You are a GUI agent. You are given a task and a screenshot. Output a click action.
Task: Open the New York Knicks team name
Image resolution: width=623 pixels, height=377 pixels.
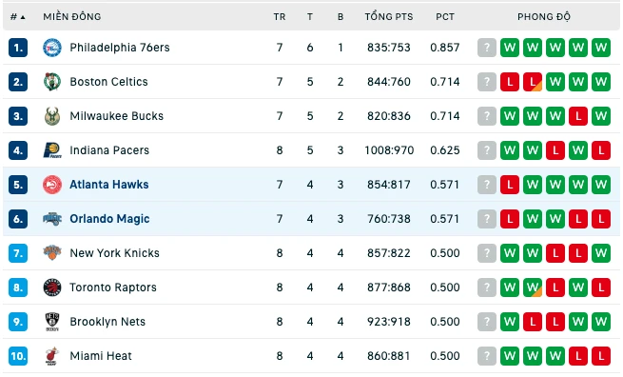point(114,253)
